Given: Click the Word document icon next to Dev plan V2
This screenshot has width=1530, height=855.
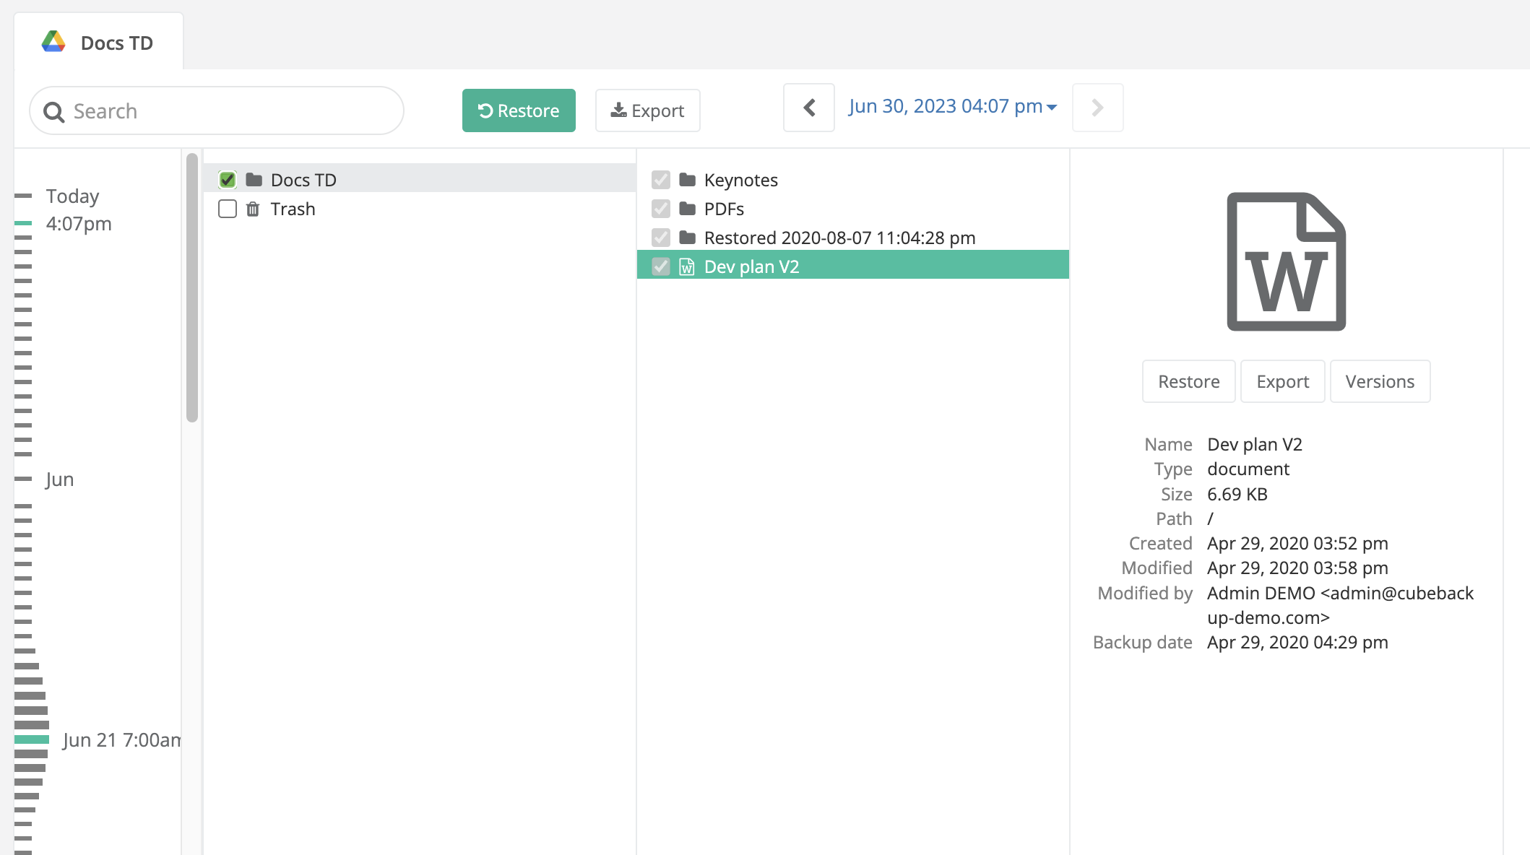Looking at the screenshot, I should click(x=687, y=266).
